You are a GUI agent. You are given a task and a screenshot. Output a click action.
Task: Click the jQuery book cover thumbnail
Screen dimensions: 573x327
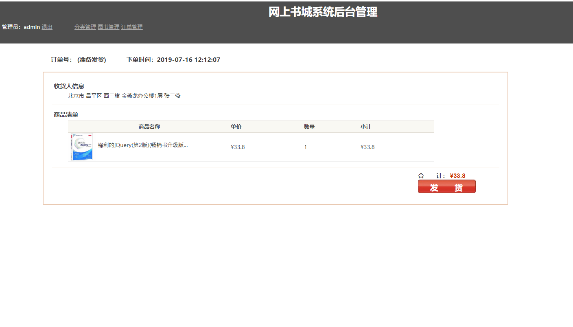(x=81, y=147)
